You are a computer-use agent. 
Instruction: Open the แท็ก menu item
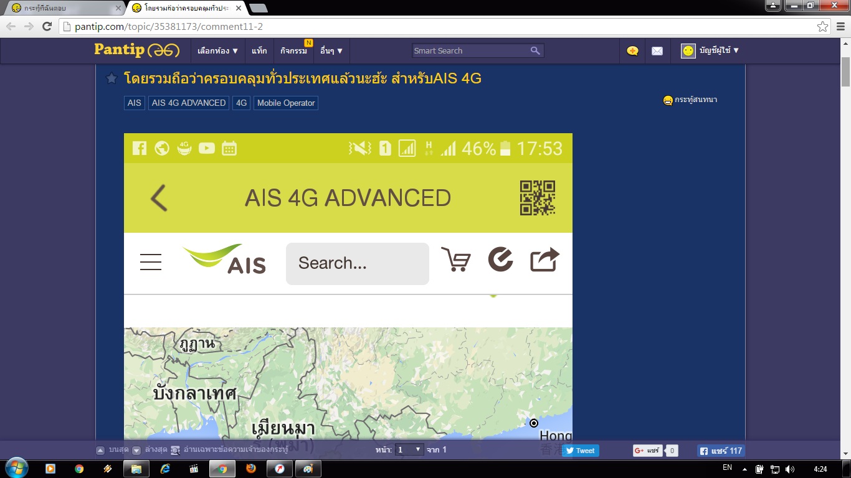[259, 51]
